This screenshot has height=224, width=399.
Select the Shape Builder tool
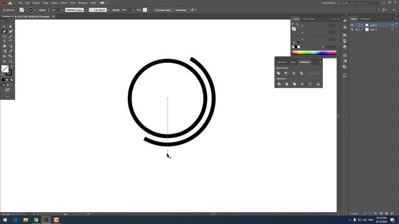[11, 46]
